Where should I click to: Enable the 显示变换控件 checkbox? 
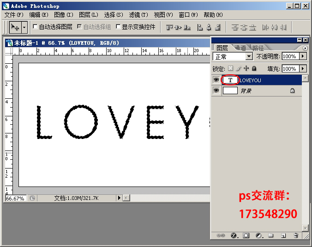[118, 27]
